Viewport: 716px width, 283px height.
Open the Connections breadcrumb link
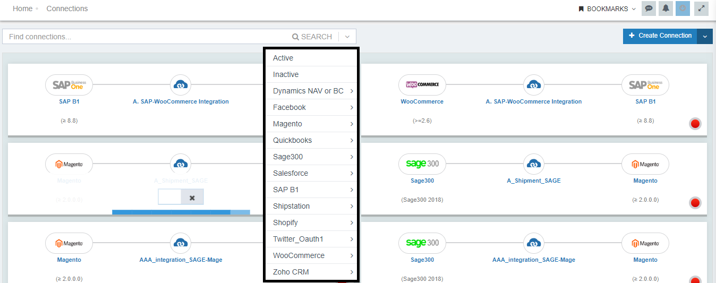coord(67,8)
